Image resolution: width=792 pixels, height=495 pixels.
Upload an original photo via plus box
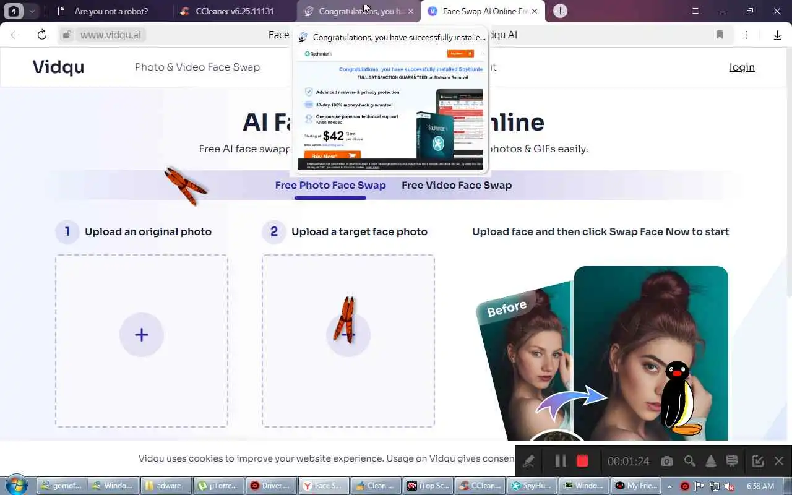coord(142,340)
